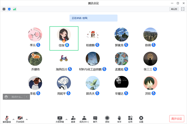Start recording the meeting
187x124 pixels.
point(107,120)
